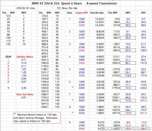Click gearbox ratio cell "3.14"
Viewport: 152px width, 131px height.
pyautogui.click(x=24, y=63)
